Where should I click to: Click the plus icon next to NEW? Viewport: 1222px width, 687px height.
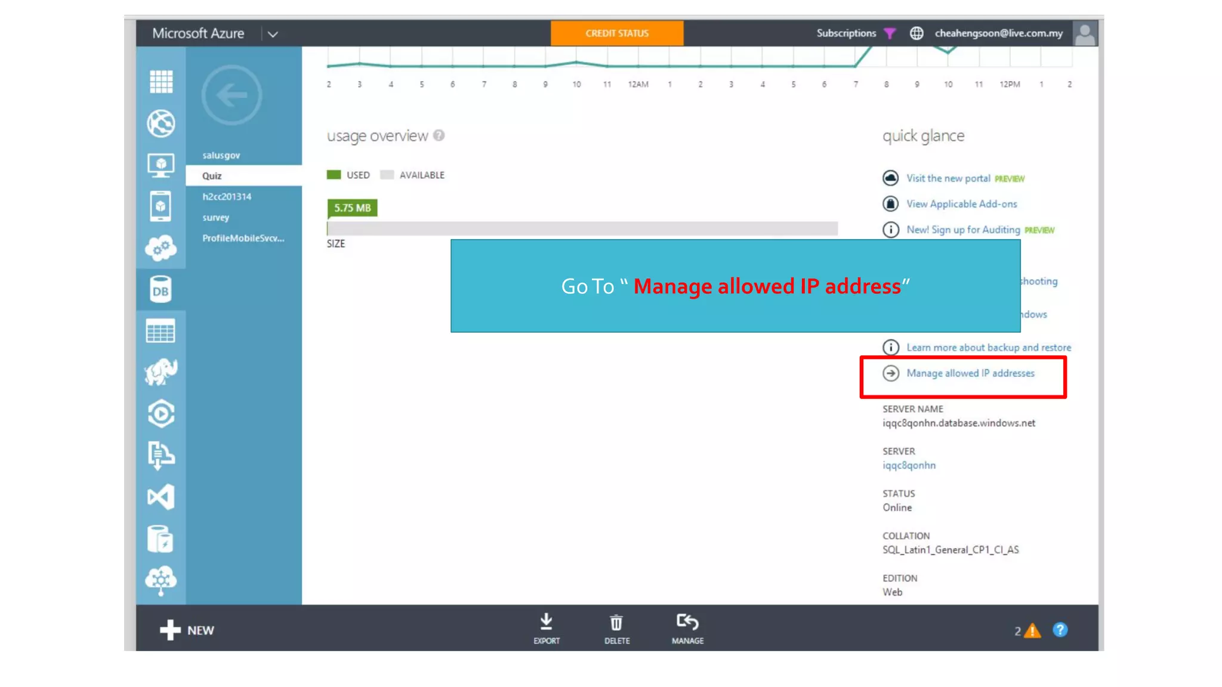[x=170, y=630]
